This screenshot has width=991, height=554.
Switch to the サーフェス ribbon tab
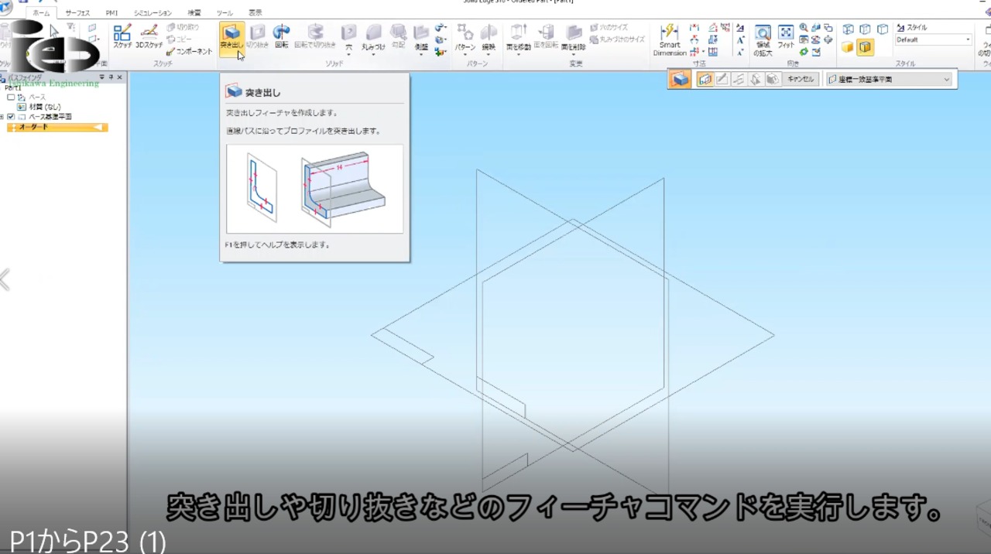77,13
